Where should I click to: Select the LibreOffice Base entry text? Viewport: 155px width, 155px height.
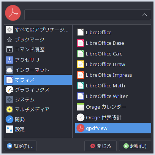(105, 43)
